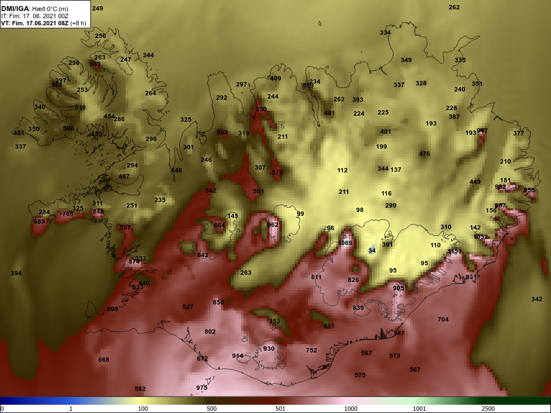Click the value 650 on the map
Screen dimensions: 551x413
click(261, 109)
